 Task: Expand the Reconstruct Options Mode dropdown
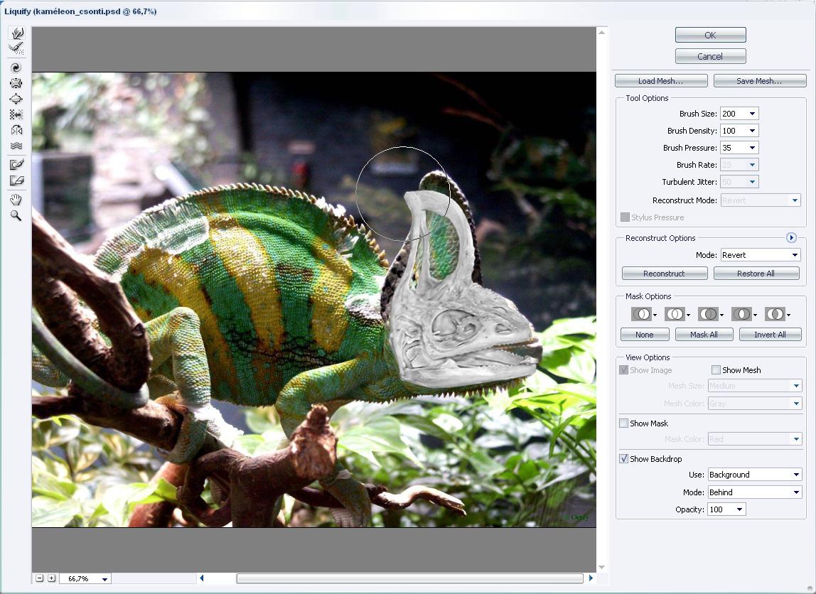pyautogui.click(x=795, y=255)
